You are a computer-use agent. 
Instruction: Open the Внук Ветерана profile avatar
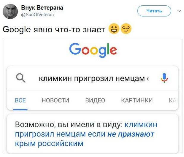click(x=10, y=11)
